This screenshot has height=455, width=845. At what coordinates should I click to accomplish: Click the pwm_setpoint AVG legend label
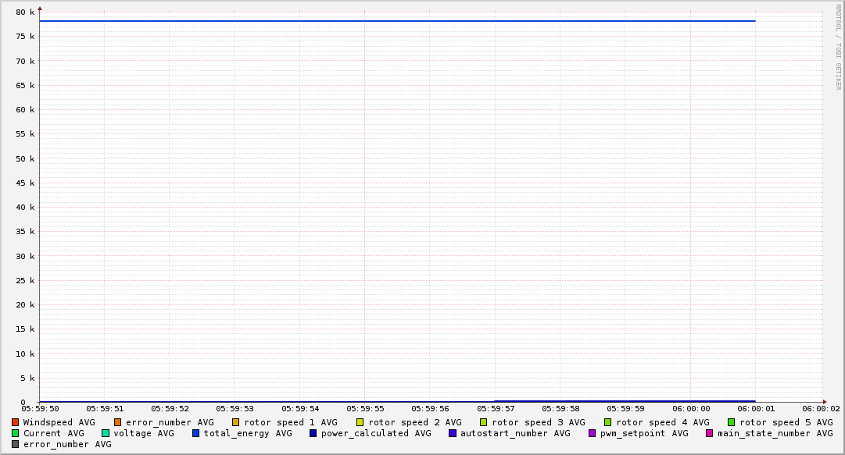(x=644, y=433)
